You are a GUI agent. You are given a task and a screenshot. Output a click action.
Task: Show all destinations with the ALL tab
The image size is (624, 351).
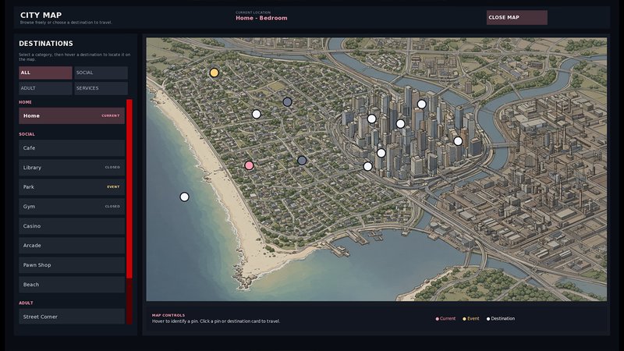pyautogui.click(x=45, y=73)
